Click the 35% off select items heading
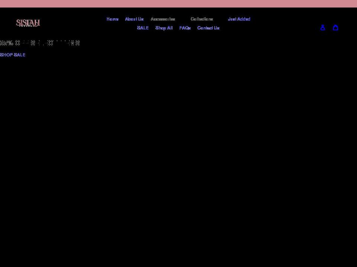This screenshot has height=267, width=357. click(x=40, y=43)
